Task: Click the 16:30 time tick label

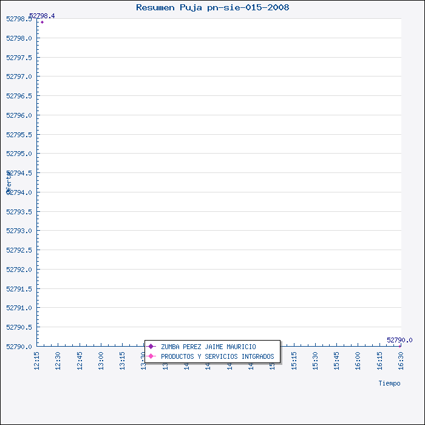Action: coord(401,358)
